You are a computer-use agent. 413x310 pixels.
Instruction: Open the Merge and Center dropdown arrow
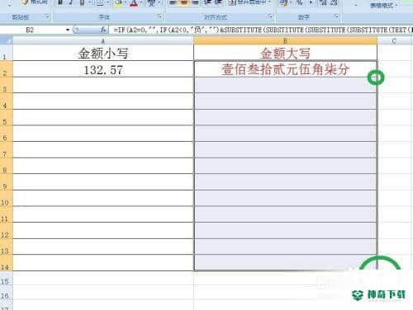click(269, 2)
